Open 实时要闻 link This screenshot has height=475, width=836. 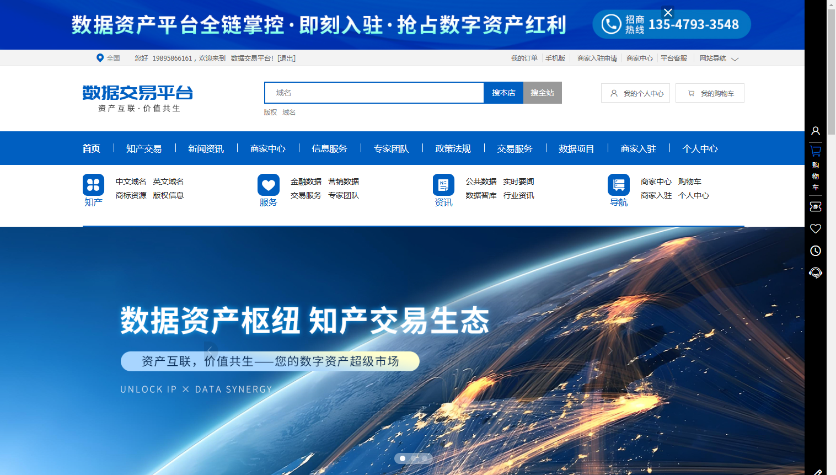coord(518,182)
